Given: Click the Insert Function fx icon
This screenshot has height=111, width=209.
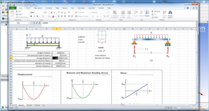Looking at the screenshot, I should (x=40, y=23).
